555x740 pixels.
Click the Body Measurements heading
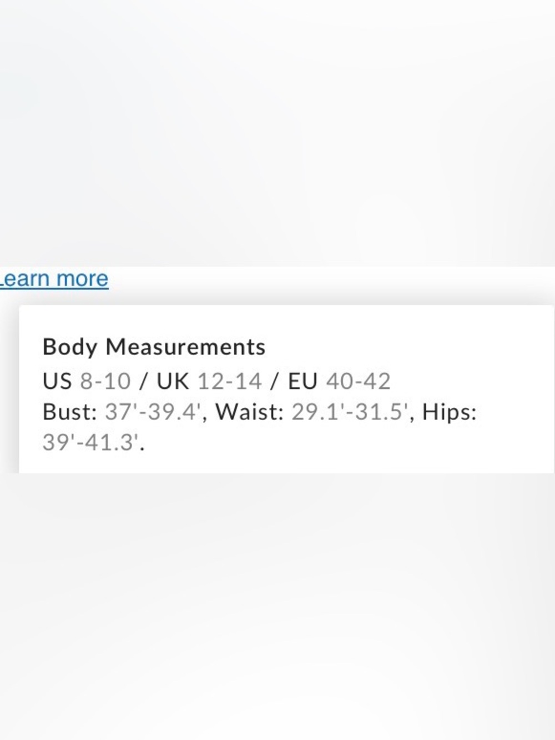coord(154,347)
